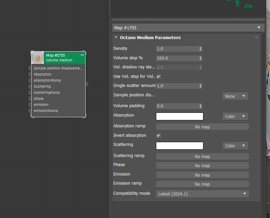270x218 pixels.
Task: Click the absorptionRamp input socket on node
Action: click(x=30, y=80)
